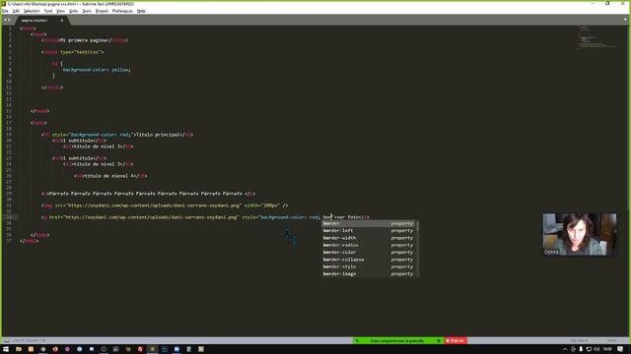631x354 pixels.
Task: Open the Edit menu
Action: (x=16, y=11)
